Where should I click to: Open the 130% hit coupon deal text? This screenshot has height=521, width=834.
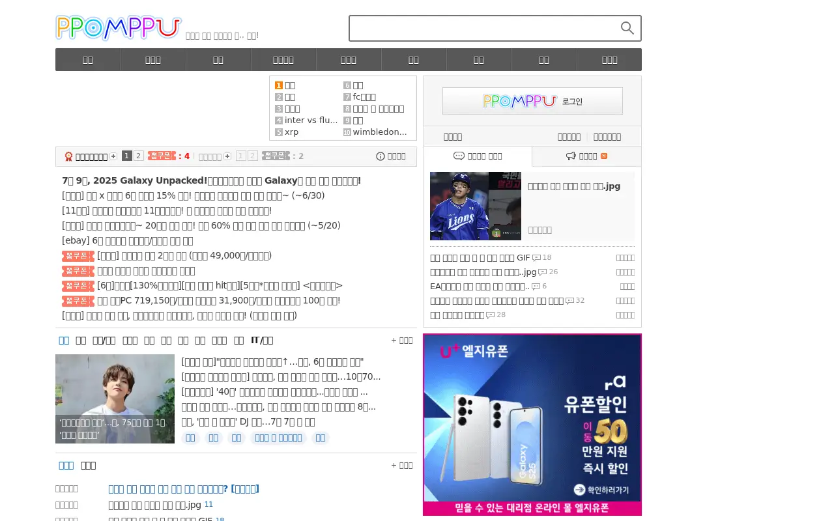(x=220, y=285)
